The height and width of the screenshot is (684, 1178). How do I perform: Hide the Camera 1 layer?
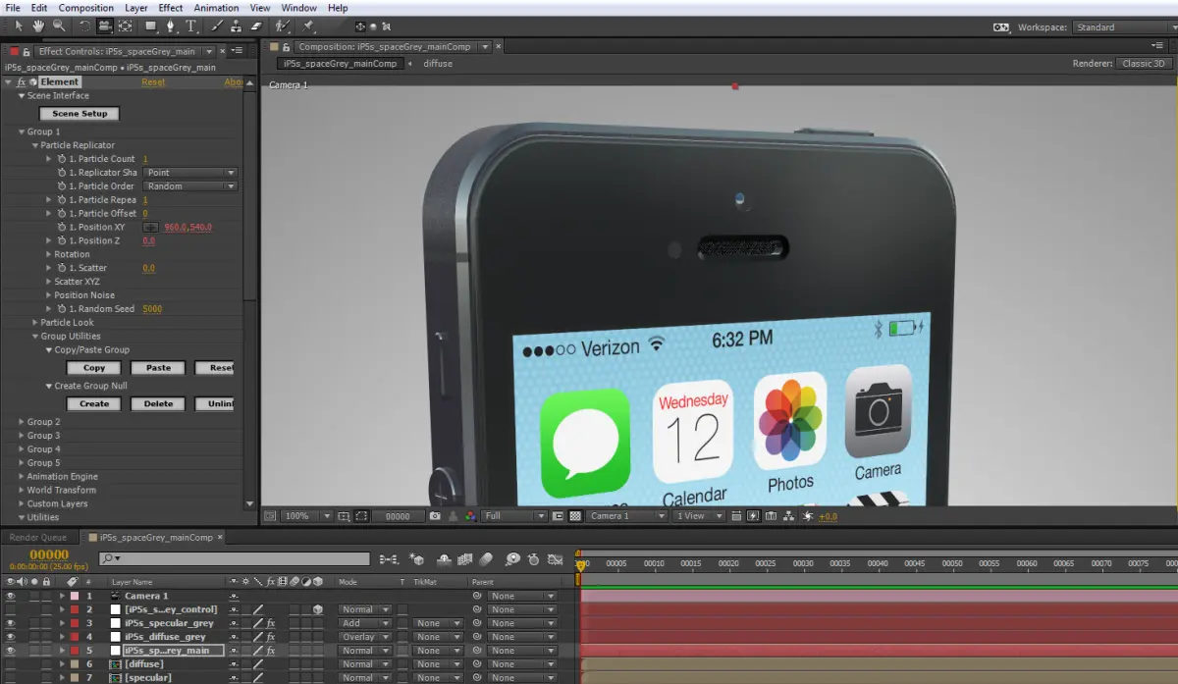pos(11,596)
